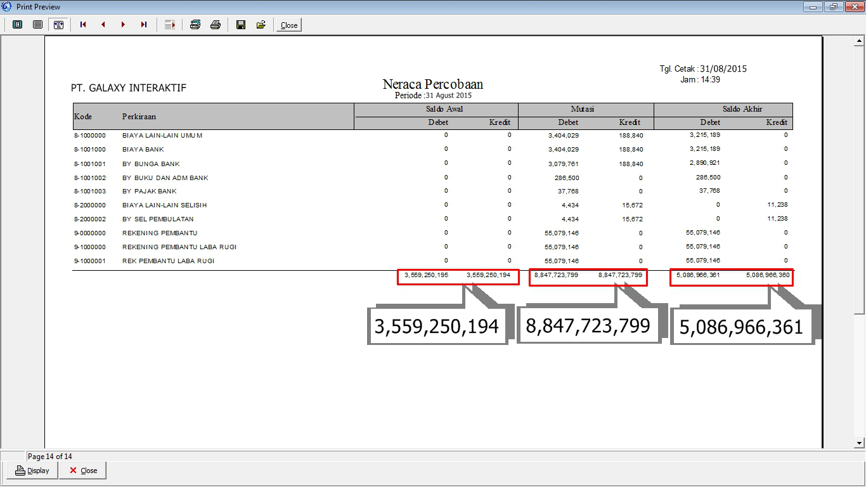Viewport: 866px width, 487px height.
Task: Click the Saldo Awal total value box
Action: pos(458,276)
